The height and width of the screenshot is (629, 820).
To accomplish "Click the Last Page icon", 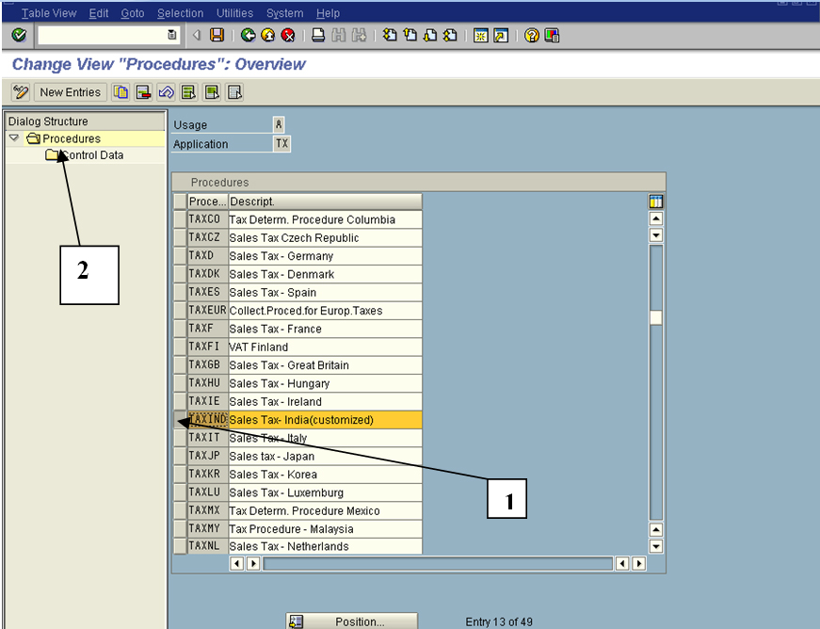I will click(450, 35).
